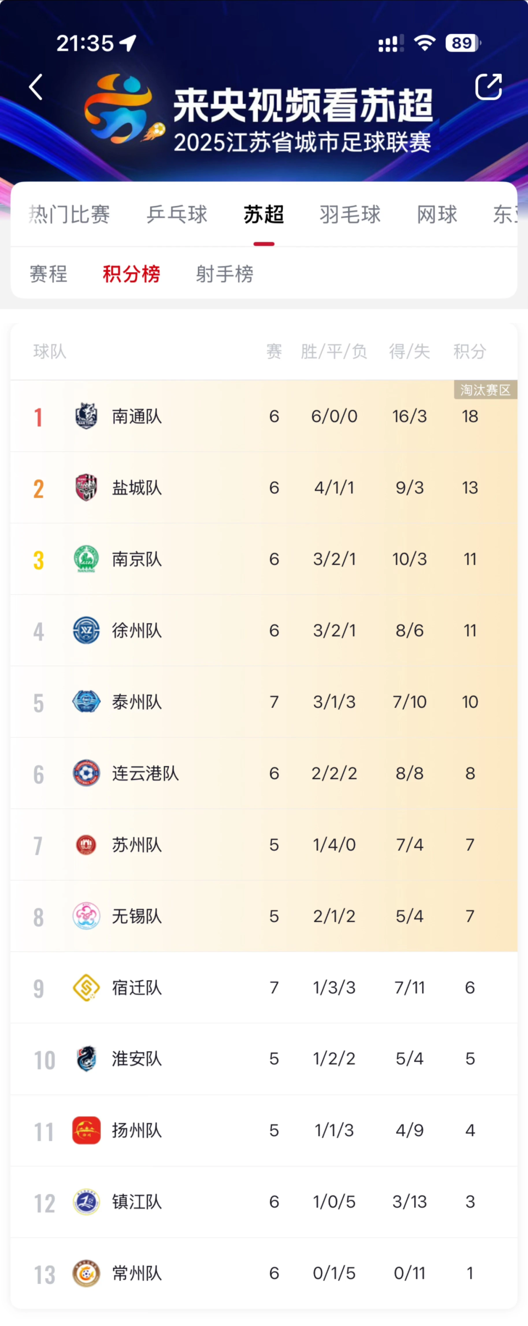Viewport: 528px width, 1326px height.
Task: Tap the 南京队 green crest
Action: 87,559
